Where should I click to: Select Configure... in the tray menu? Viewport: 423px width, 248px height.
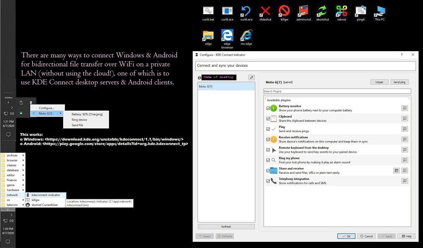point(47,108)
